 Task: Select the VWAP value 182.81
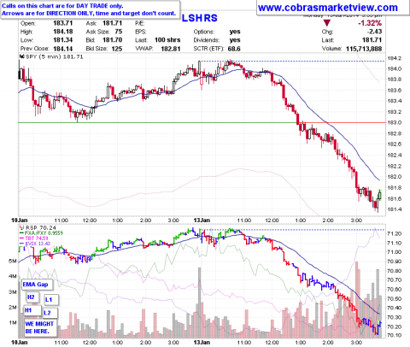tap(171, 49)
